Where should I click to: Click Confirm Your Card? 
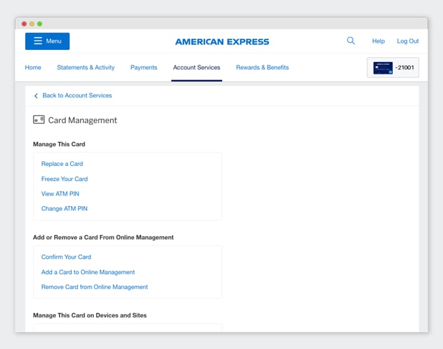tap(66, 257)
